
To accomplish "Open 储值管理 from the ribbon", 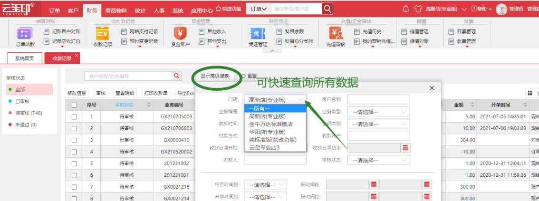I will point(415,32).
